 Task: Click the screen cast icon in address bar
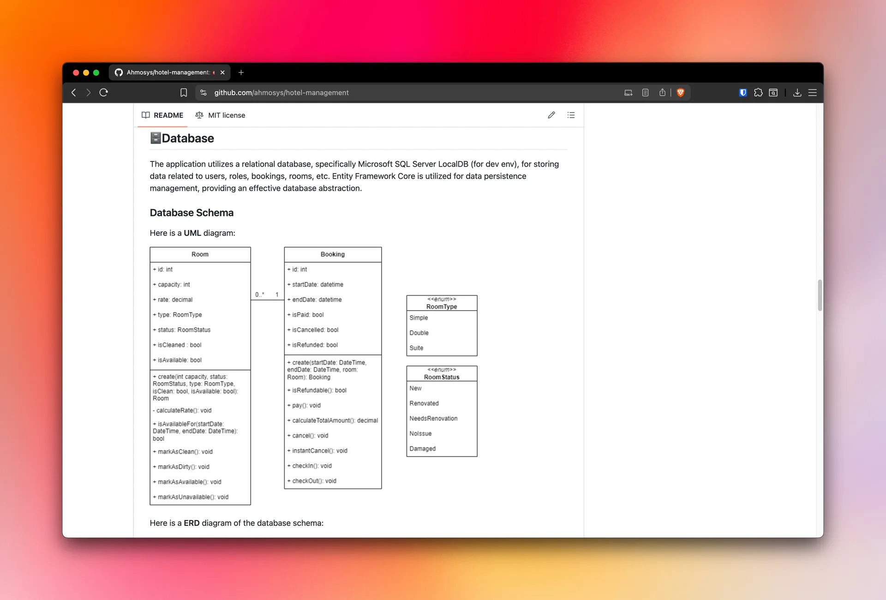pos(629,93)
